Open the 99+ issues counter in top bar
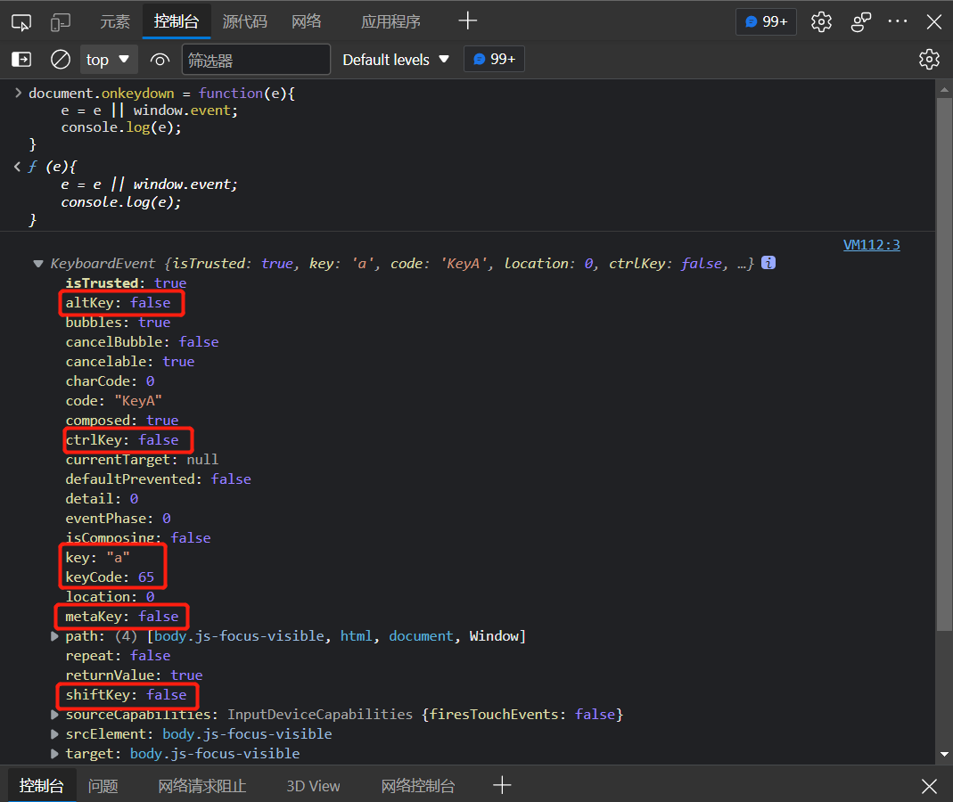Screen dimensions: 953x802 click(x=766, y=22)
